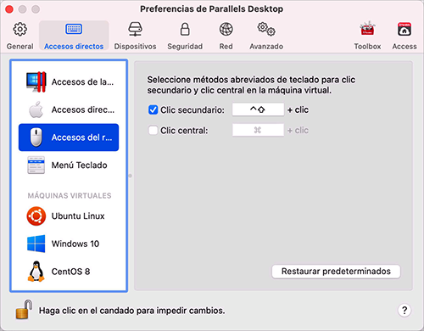This screenshot has width=424, height=331.
Task: Click the Clic central shortcut field
Action: [258, 130]
